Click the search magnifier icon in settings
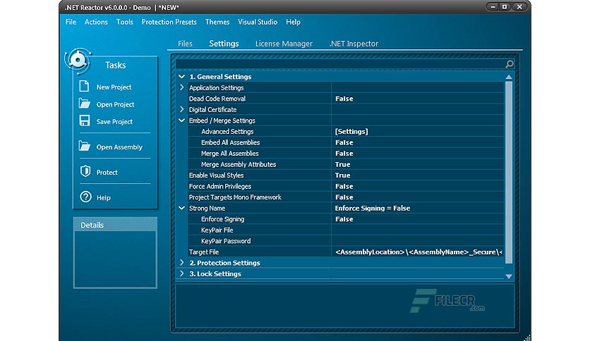The image size is (590, 341). tap(509, 64)
